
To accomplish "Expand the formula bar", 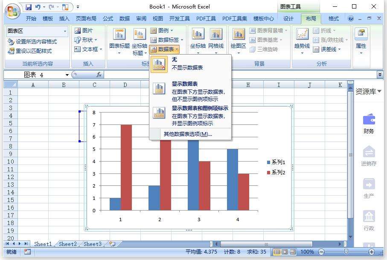I will point(380,74).
